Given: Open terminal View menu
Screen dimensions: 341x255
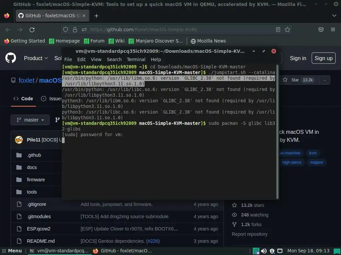Looking at the screenshot, I should pos(96,59).
